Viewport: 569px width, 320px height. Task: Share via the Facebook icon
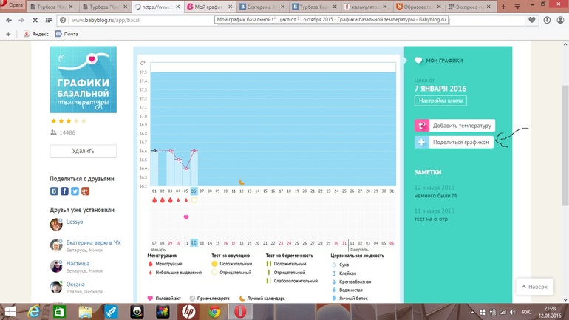click(64, 191)
